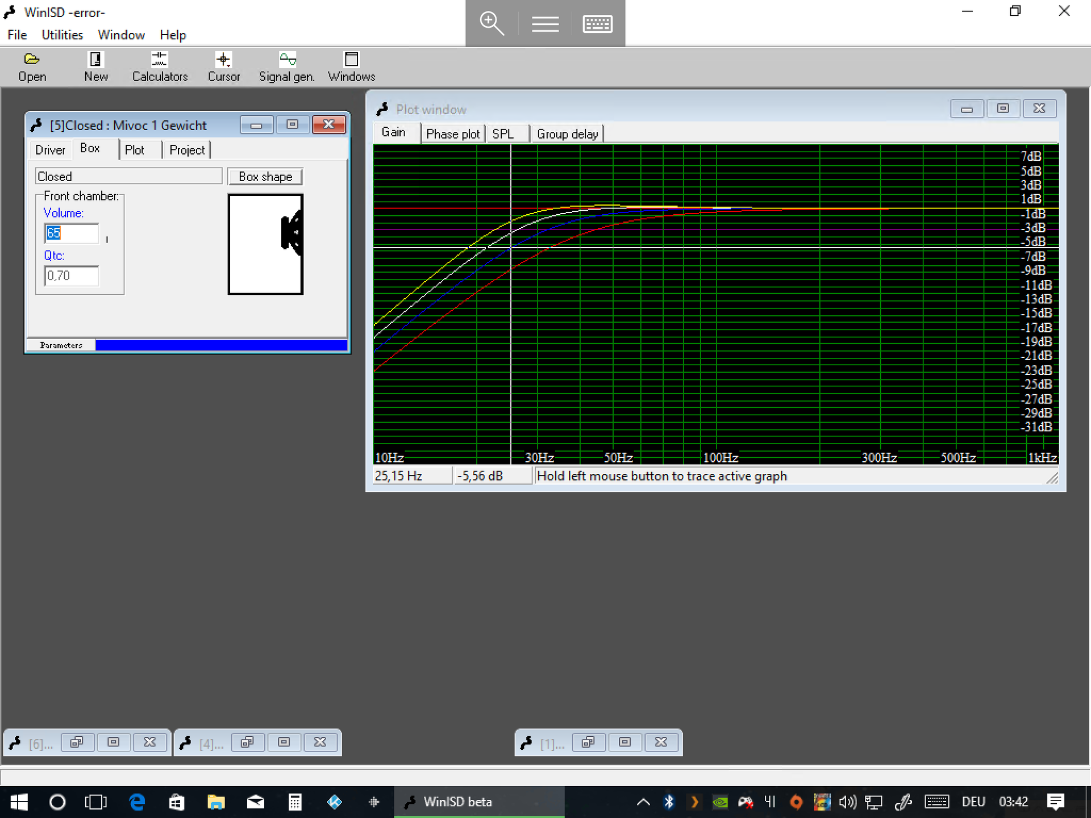The image size is (1091, 818).
Task: Switch to the Phase plot tab
Action: click(453, 134)
